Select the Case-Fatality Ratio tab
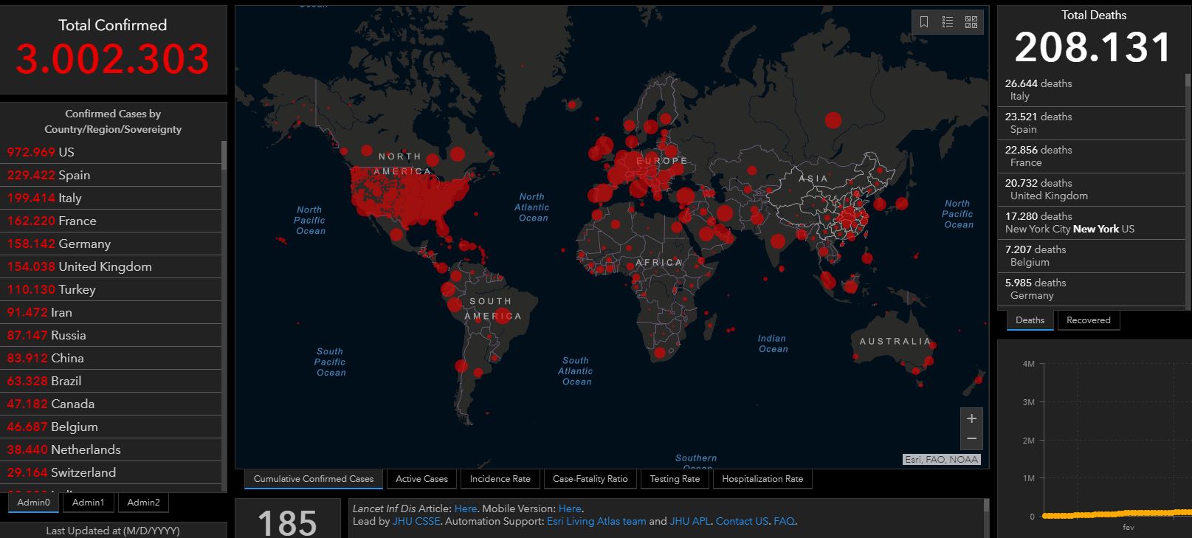Image resolution: width=1192 pixels, height=538 pixels. click(590, 479)
